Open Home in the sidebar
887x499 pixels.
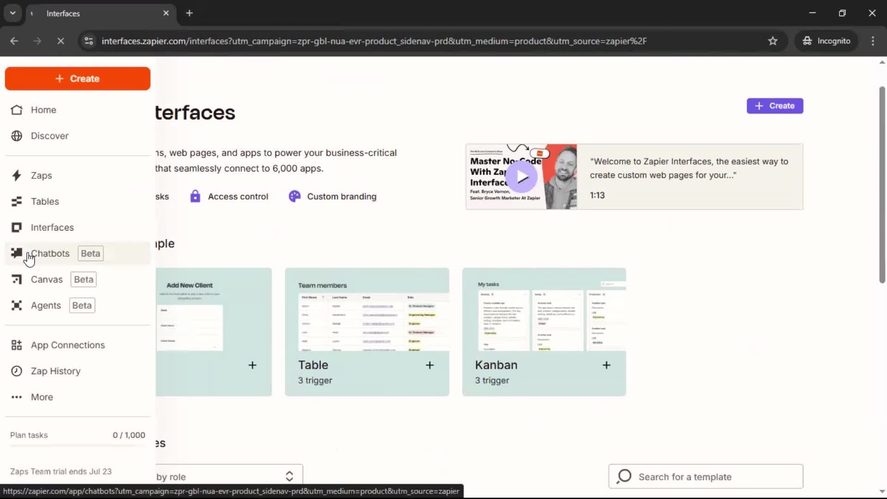pyautogui.click(x=78, y=110)
